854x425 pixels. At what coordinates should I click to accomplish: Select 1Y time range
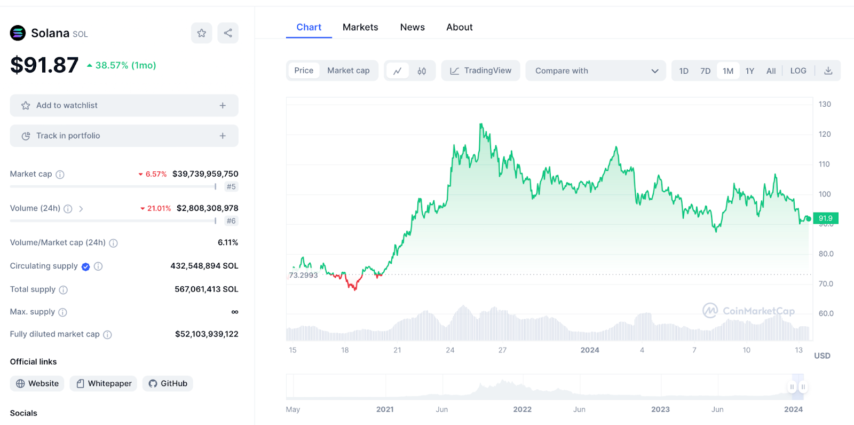click(x=750, y=71)
